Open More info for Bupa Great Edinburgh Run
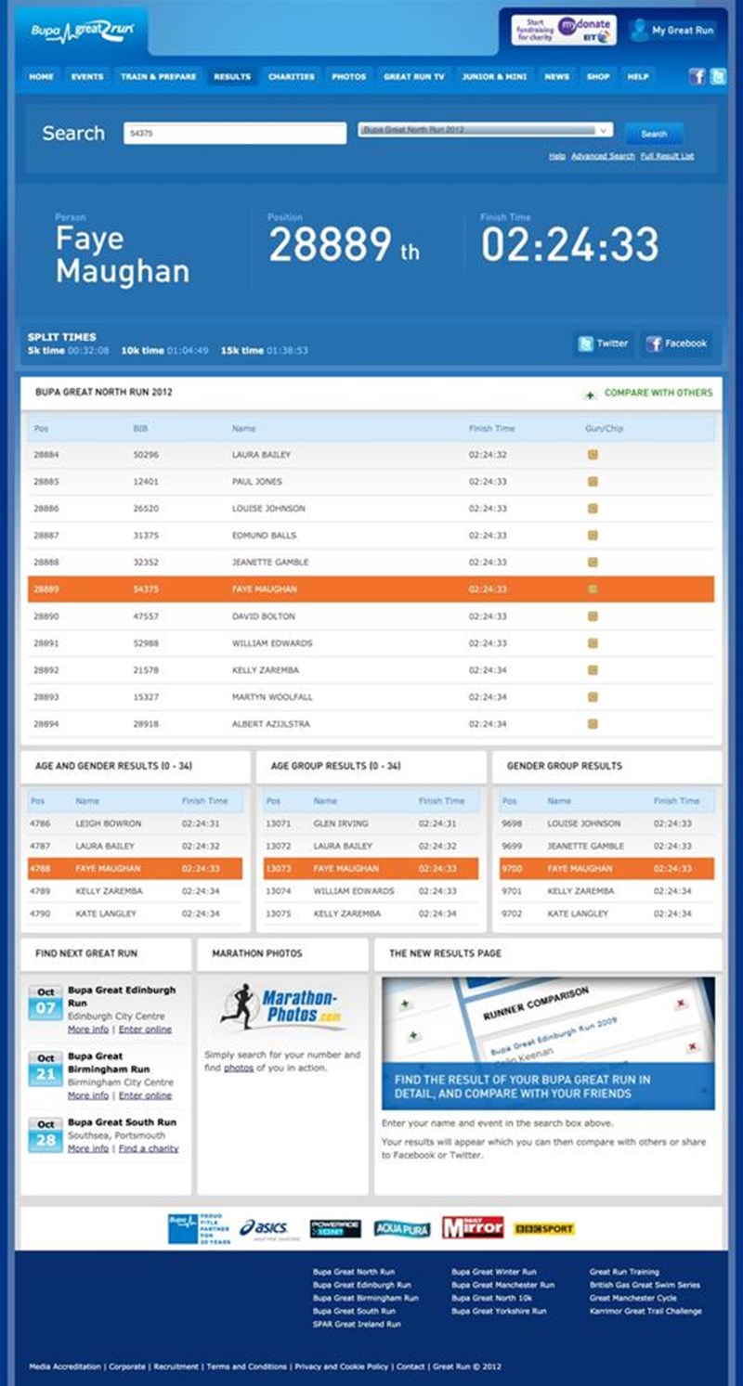The image size is (743, 1386). [x=88, y=1030]
